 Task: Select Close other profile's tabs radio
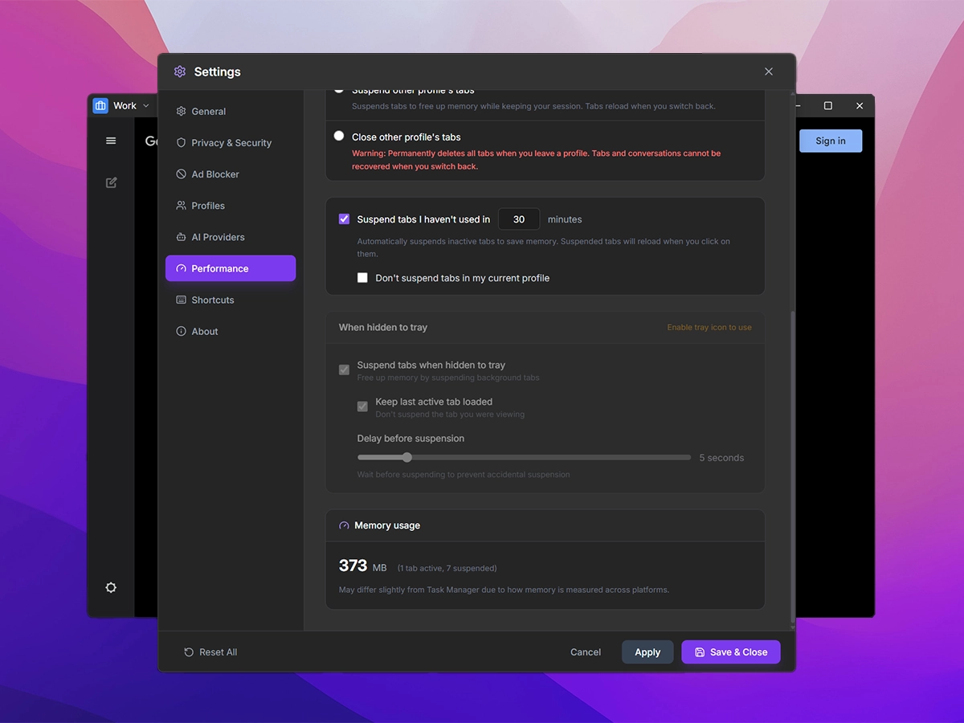[x=339, y=137]
